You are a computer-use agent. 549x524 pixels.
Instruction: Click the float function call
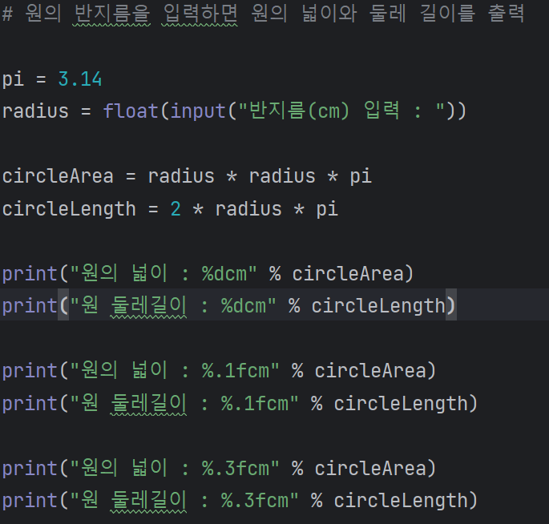click(x=131, y=111)
